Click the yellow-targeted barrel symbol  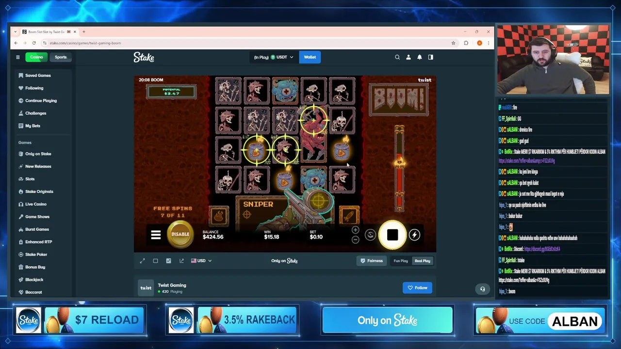[x=256, y=150]
